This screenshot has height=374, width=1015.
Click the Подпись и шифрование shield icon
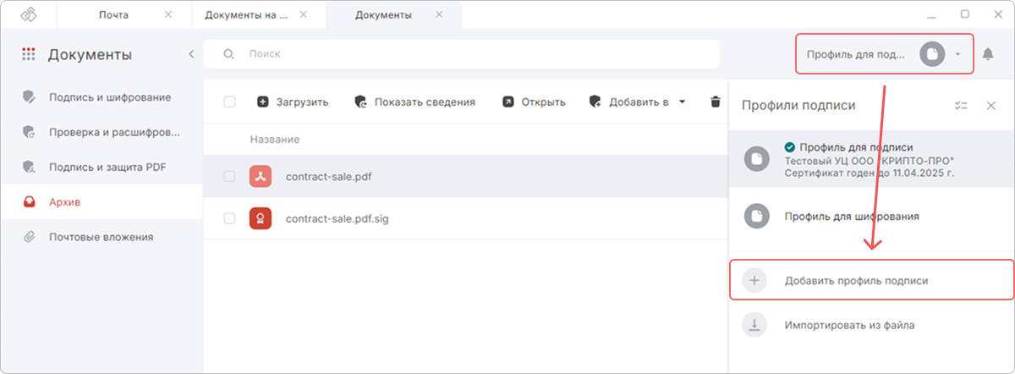point(29,97)
